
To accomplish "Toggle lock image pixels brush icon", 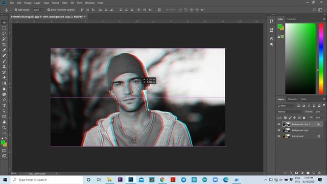I will click(290, 118).
